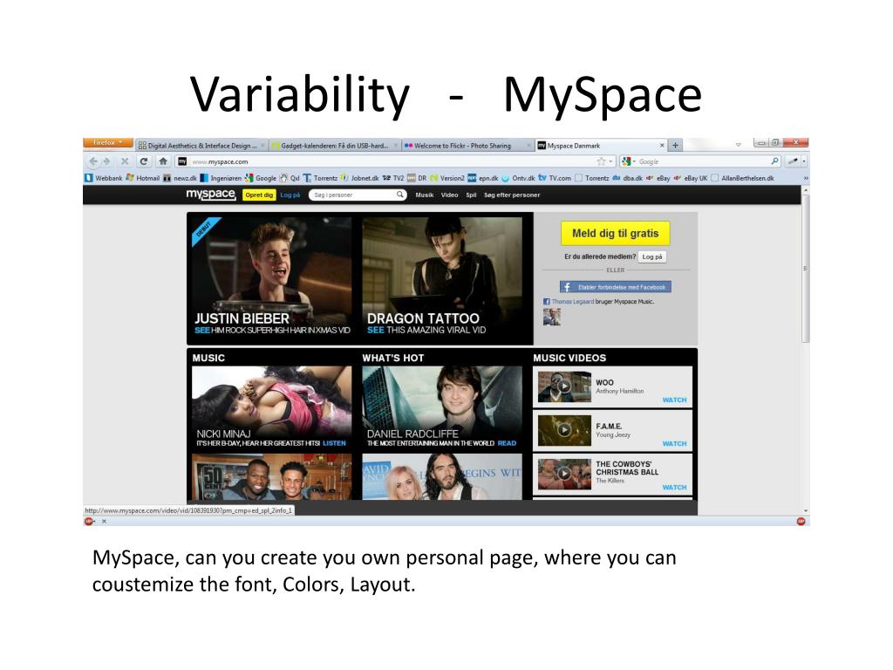Open the Ontv.dk bookmark
893x670 pixels.
(x=518, y=178)
